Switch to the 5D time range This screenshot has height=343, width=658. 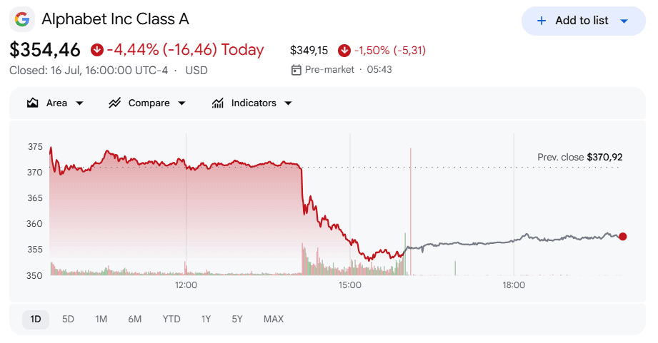68,319
